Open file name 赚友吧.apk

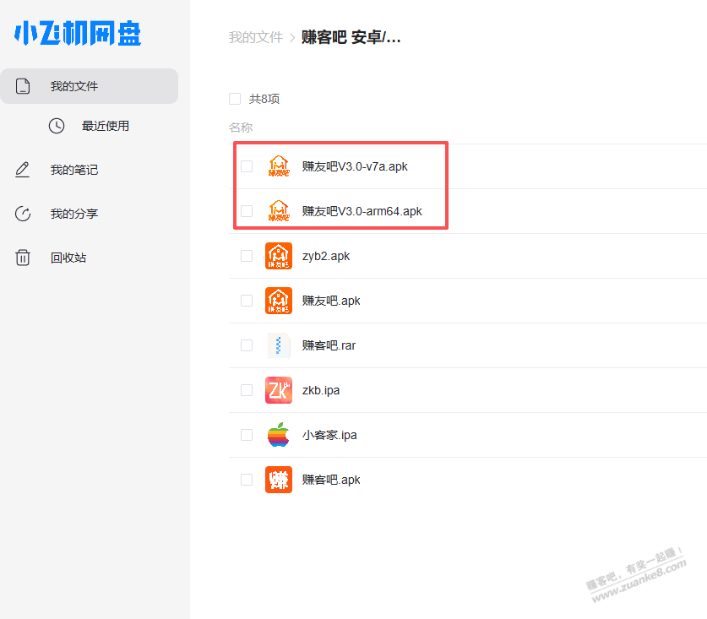pyautogui.click(x=331, y=301)
